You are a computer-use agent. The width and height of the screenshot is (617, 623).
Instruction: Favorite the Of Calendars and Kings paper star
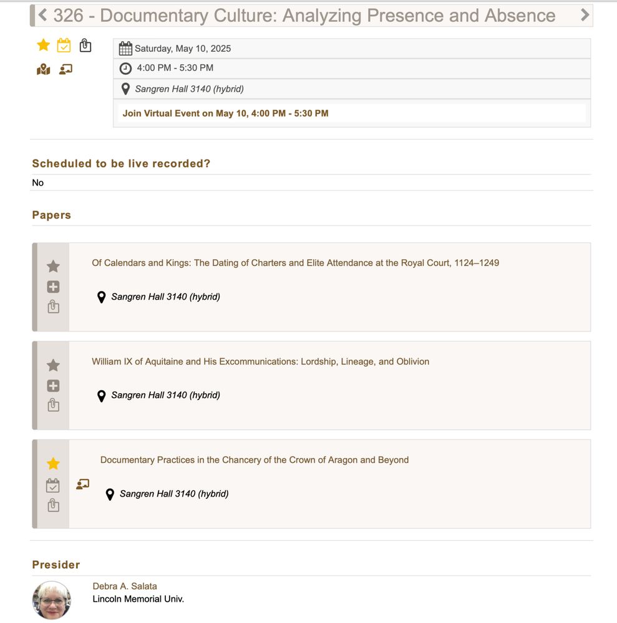point(53,266)
